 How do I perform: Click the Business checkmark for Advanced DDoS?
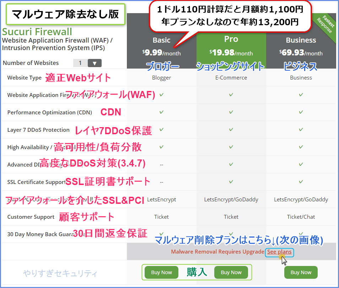301,164
